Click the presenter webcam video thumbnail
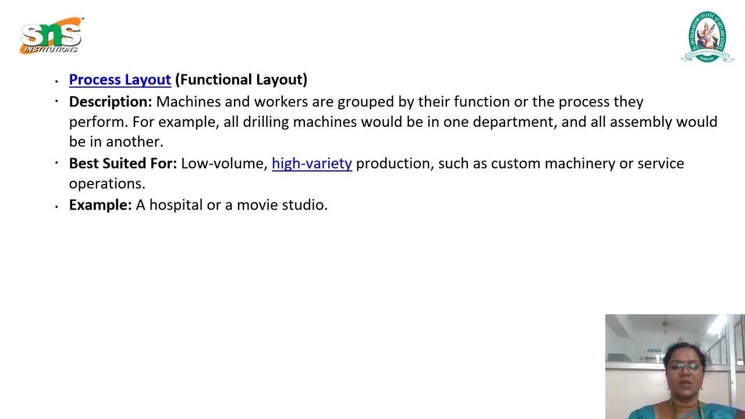The height and width of the screenshot is (419, 745). tap(675, 367)
